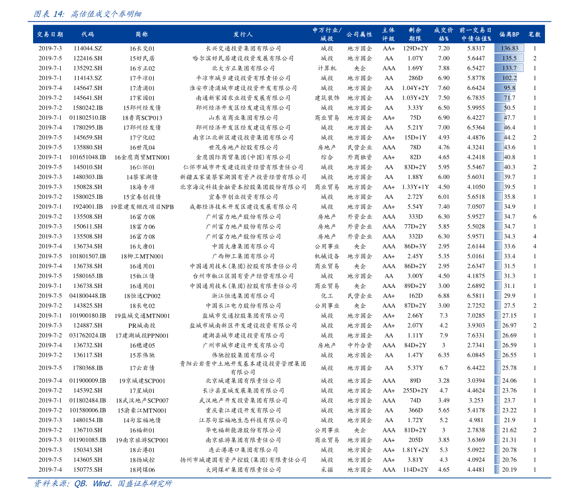Click industry cell '计算机'
This screenshot has width=579, height=498.
click(327, 69)
